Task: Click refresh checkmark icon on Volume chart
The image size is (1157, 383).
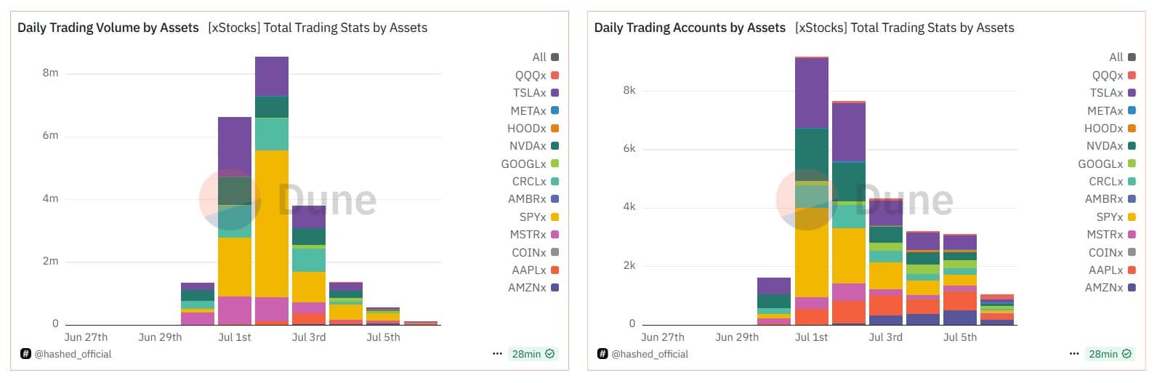Action: coord(550,354)
